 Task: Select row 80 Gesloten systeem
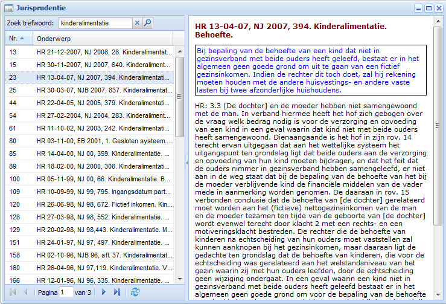tap(89, 141)
